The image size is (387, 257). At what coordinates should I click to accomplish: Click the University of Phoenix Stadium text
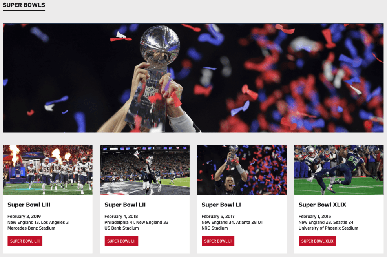tap(328, 228)
